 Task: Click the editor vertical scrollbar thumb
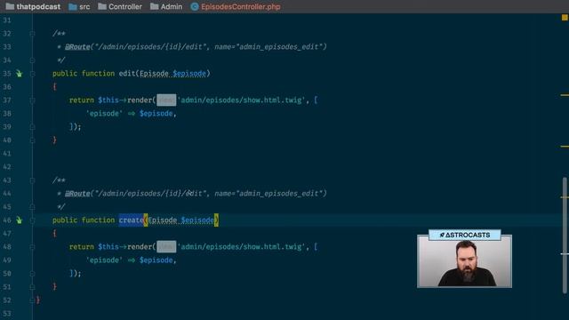565,235
